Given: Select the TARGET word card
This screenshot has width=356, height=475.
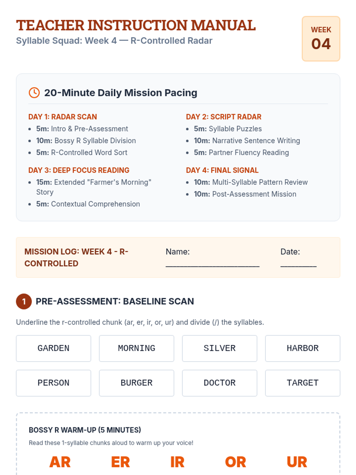Looking at the screenshot, I should click(x=303, y=383).
